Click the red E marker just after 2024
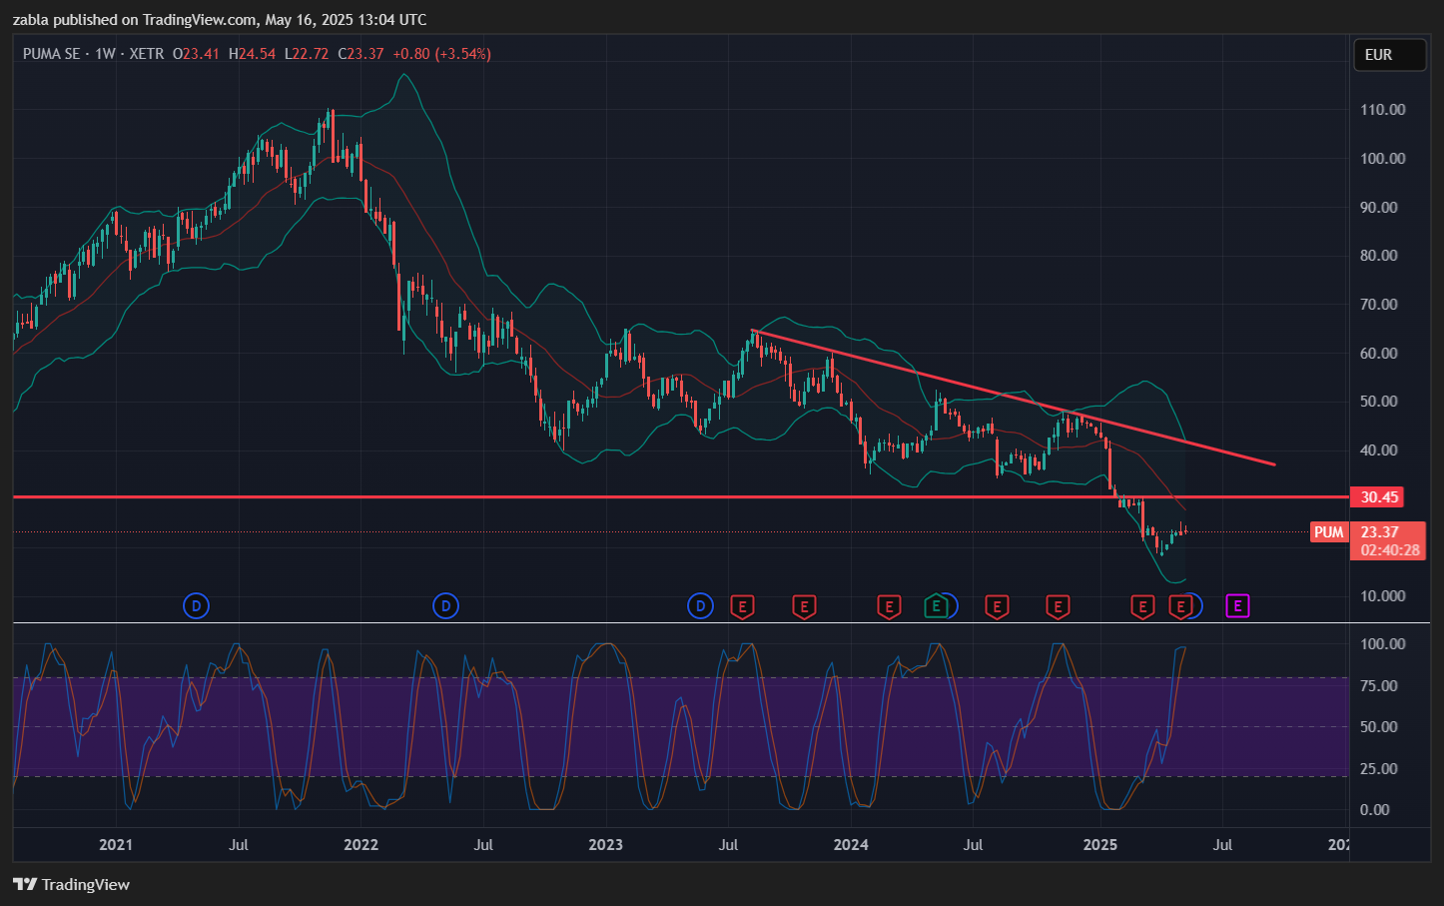 (x=889, y=606)
